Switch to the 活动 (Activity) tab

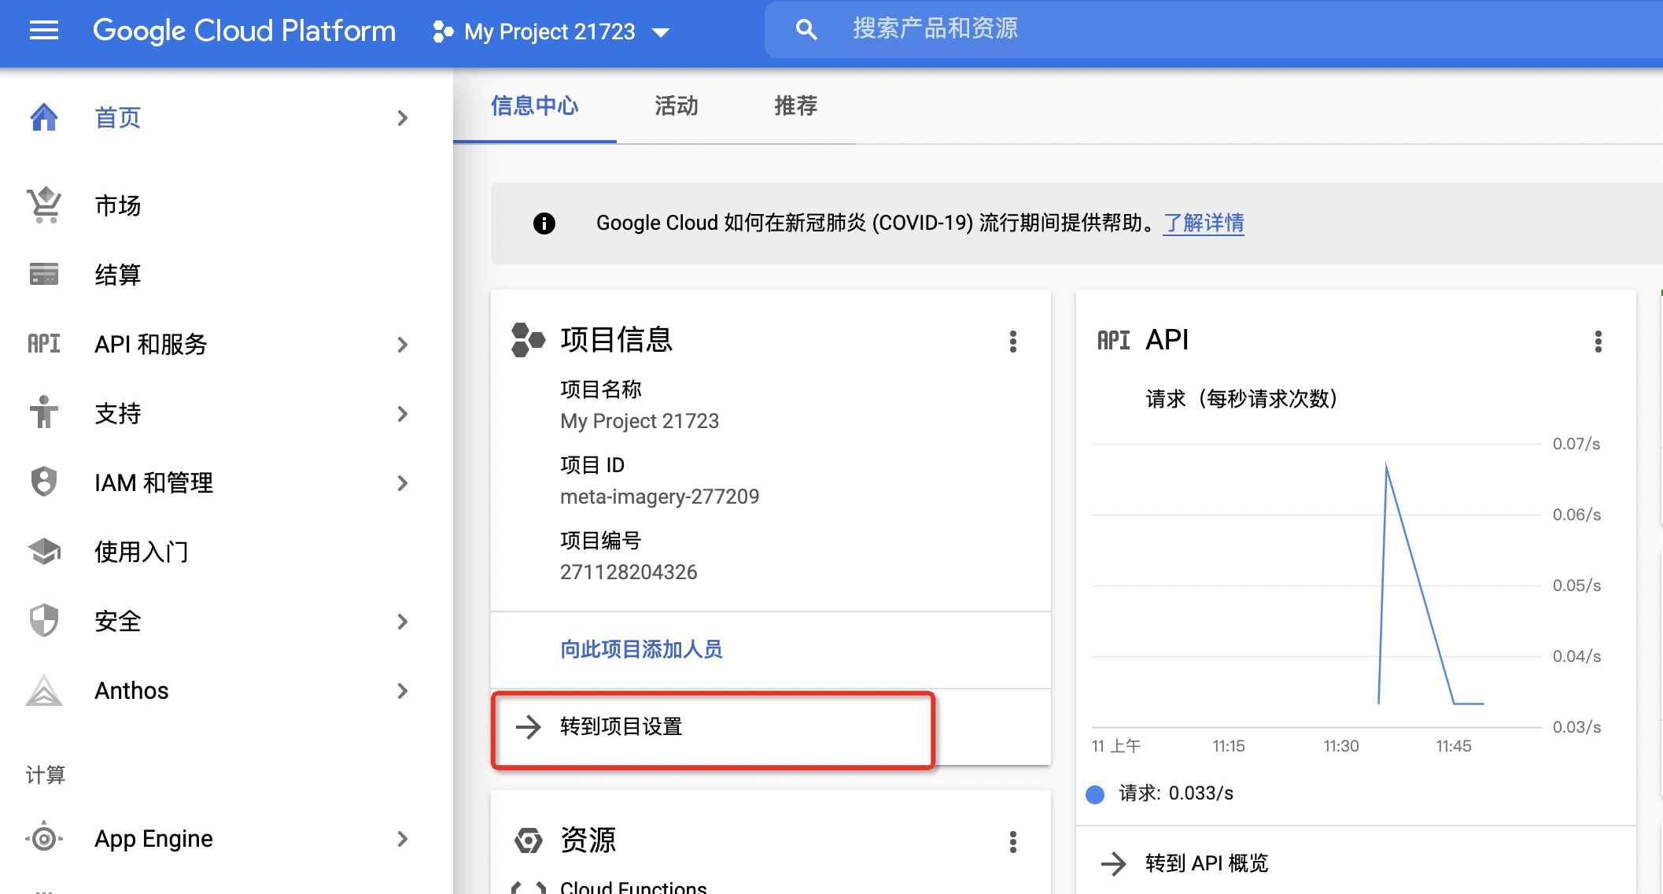pyautogui.click(x=676, y=107)
